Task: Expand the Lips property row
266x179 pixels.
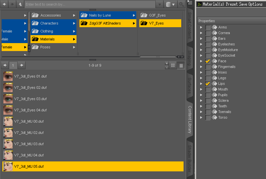Action: 201,84
